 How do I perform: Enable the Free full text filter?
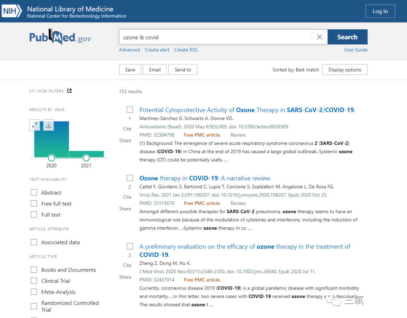(x=34, y=204)
